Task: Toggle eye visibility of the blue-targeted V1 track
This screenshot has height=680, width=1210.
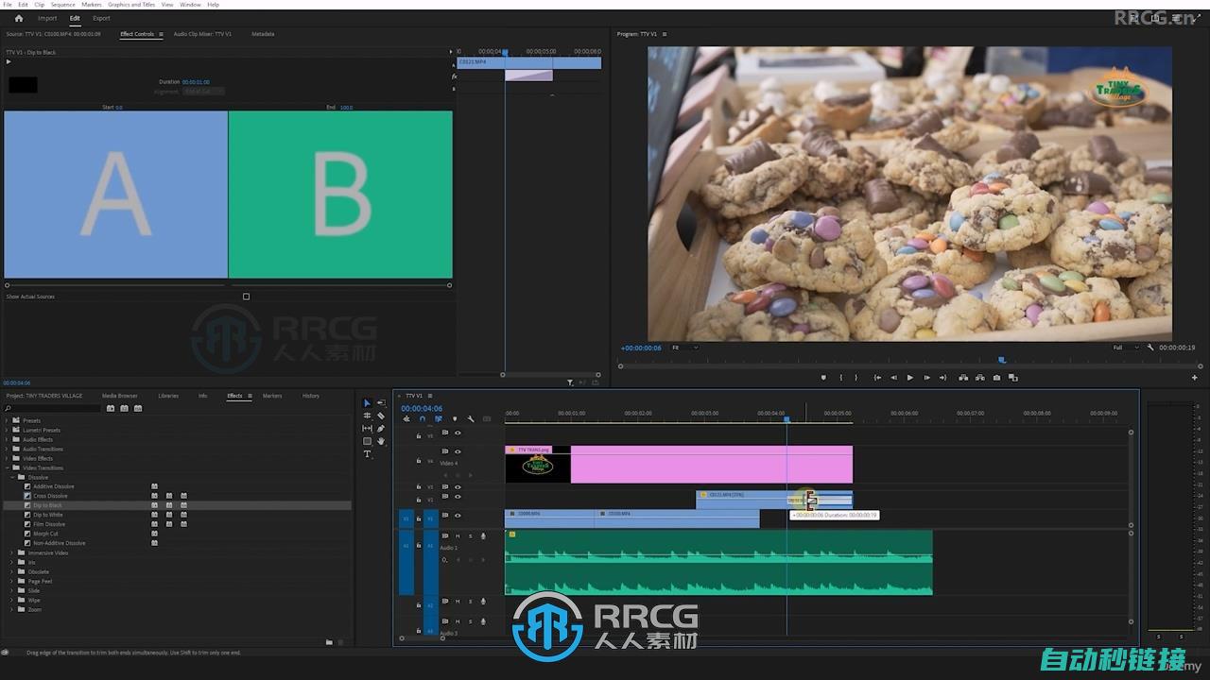Action: (458, 516)
